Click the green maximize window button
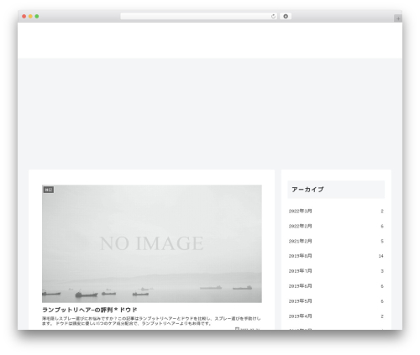Image resolution: width=420 pixels, height=355 pixels. (x=37, y=17)
